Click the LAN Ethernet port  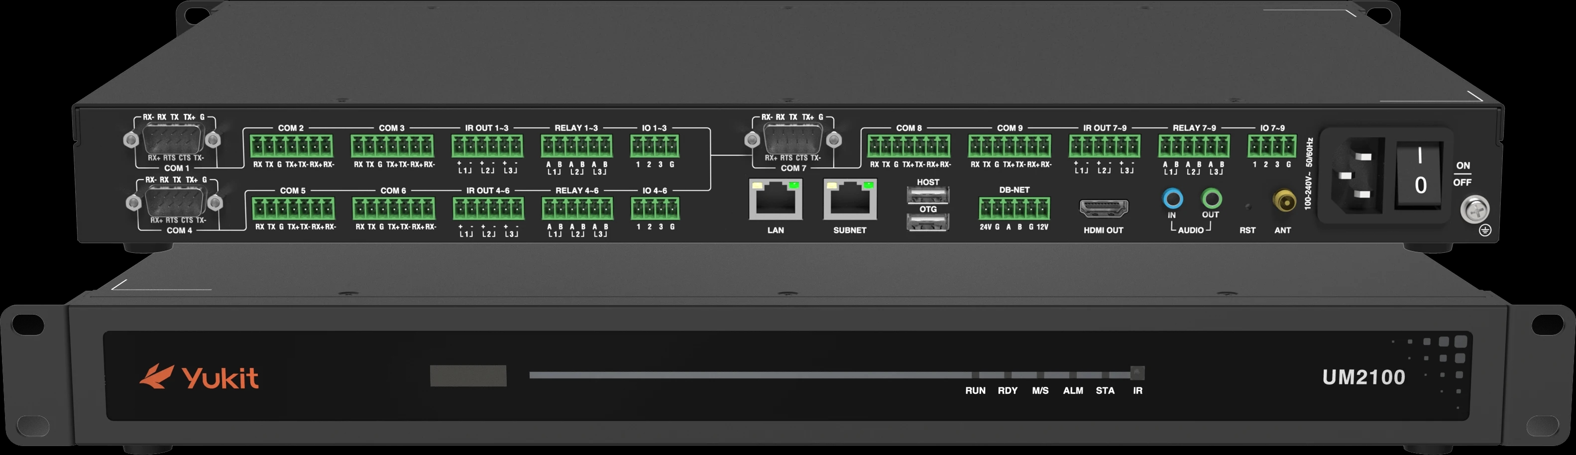776,199
